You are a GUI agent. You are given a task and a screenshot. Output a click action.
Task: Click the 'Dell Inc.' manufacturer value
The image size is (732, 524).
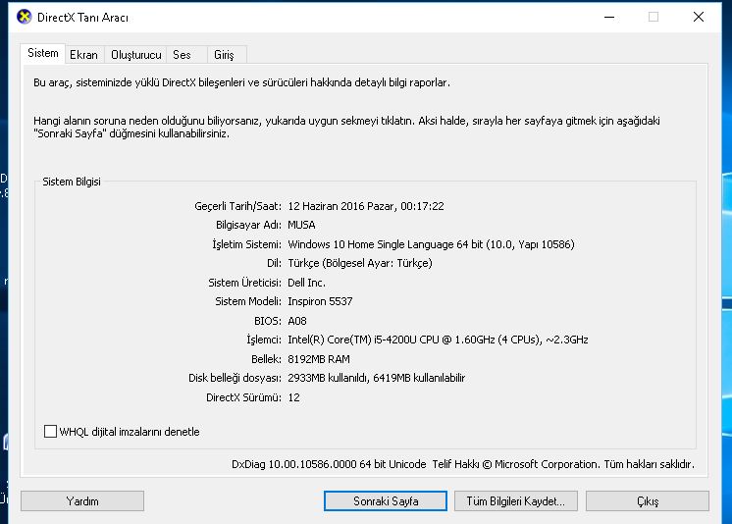coord(306,283)
